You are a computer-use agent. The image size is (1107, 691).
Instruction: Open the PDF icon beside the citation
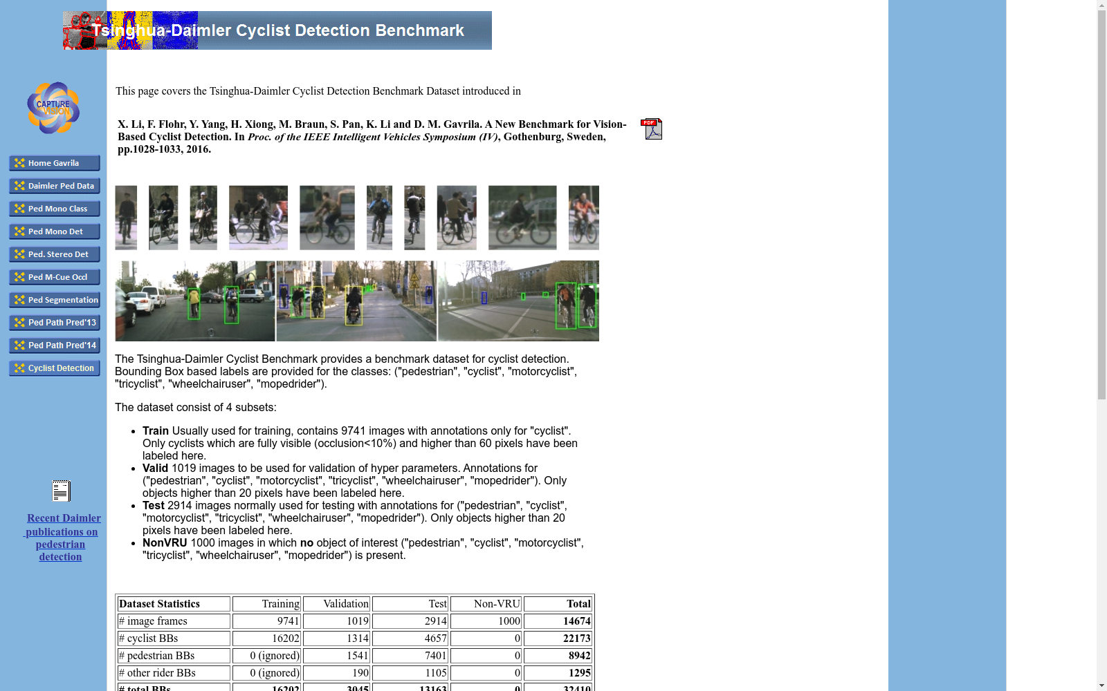tap(651, 129)
